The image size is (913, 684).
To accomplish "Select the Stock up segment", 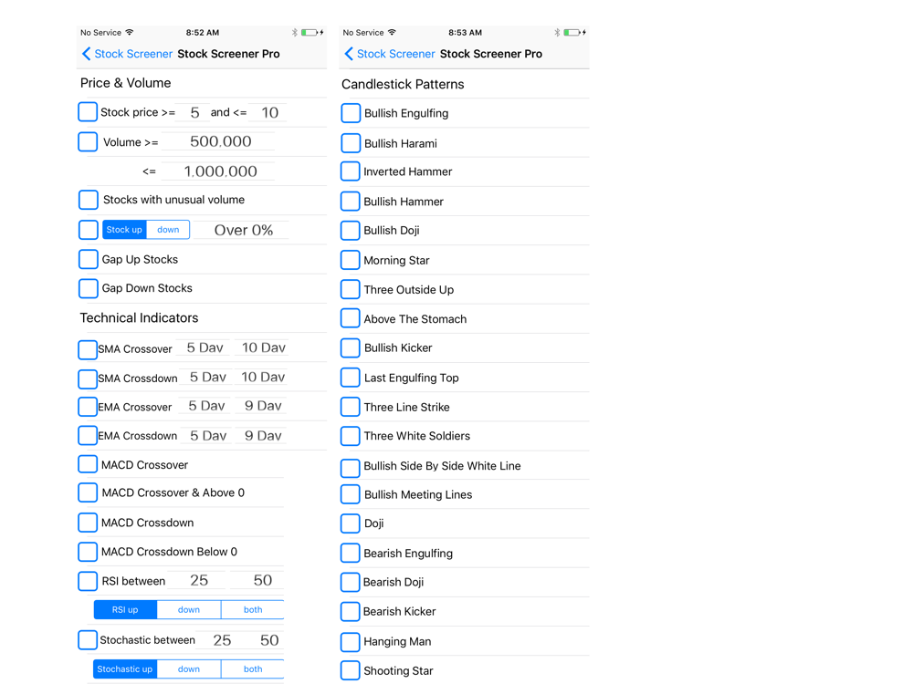I will [124, 230].
